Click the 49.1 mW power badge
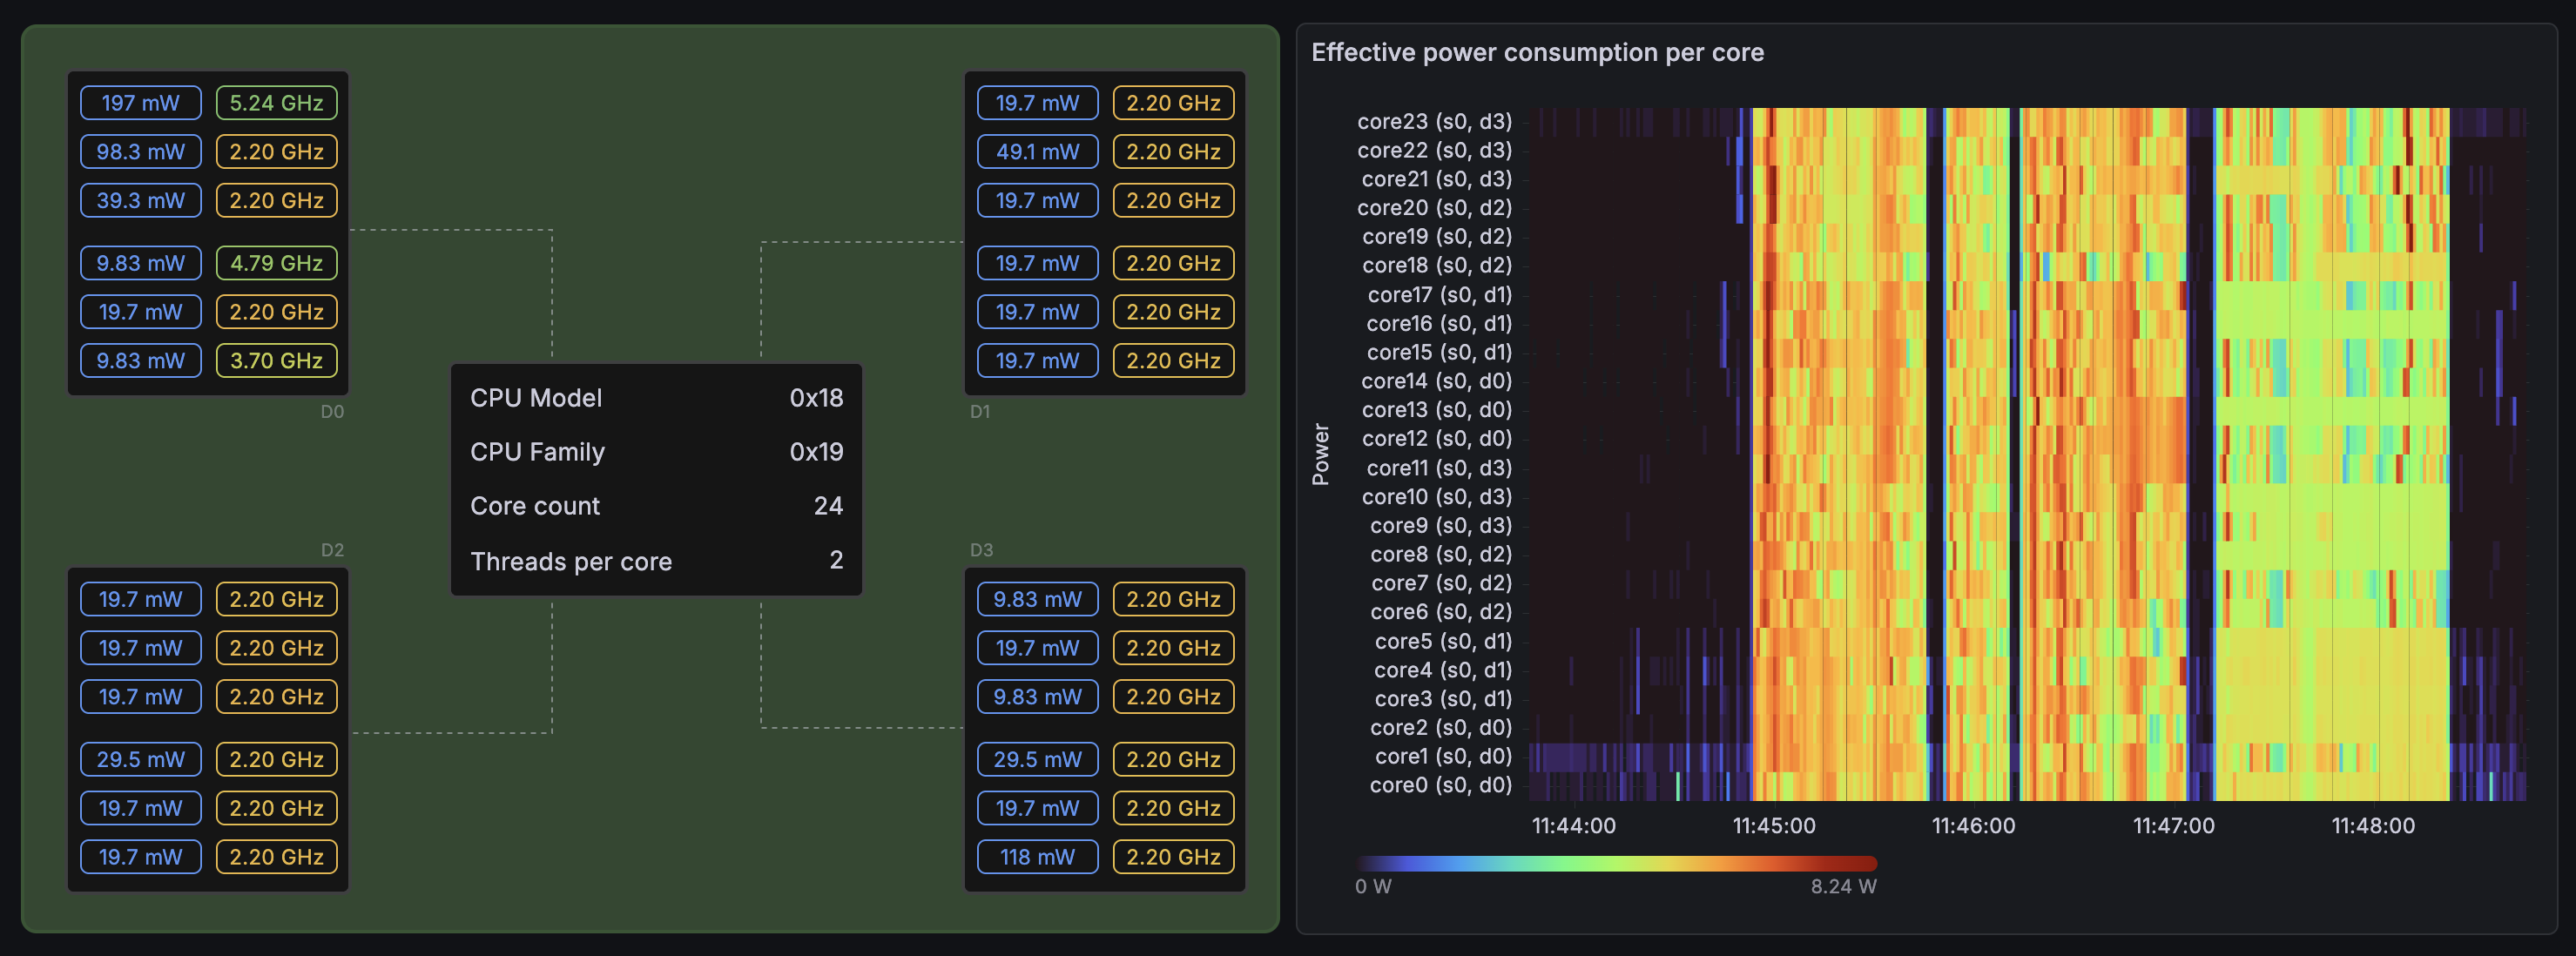Viewport: 2576px width, 956px height. [x=1037, y=152]
